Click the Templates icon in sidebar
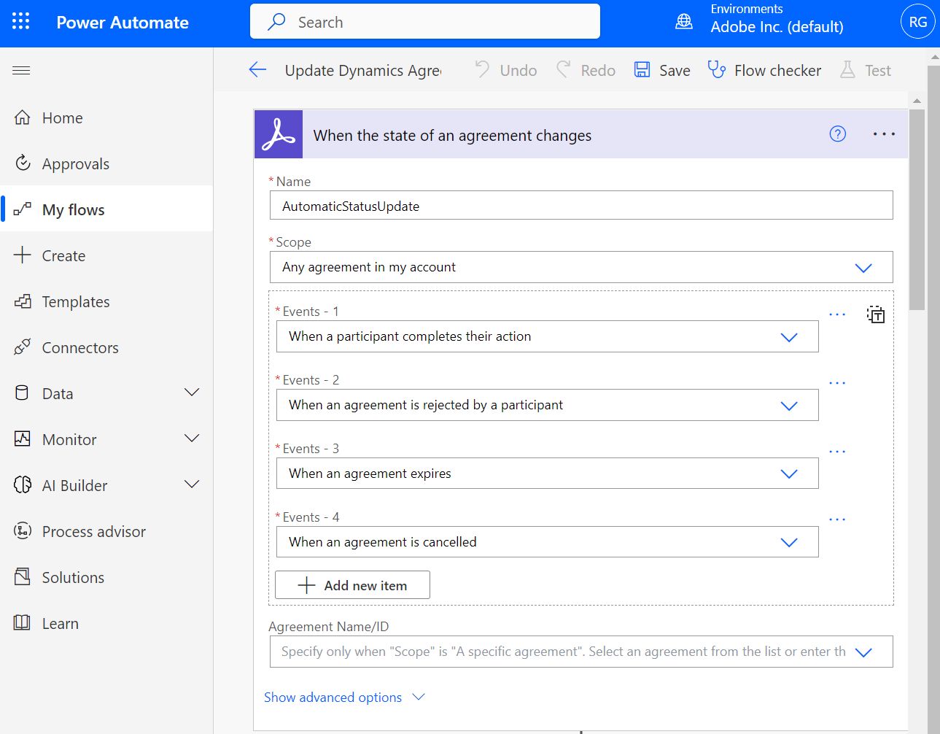The height and width of the screenshot is (734, 940). click(x=23, y=301)
